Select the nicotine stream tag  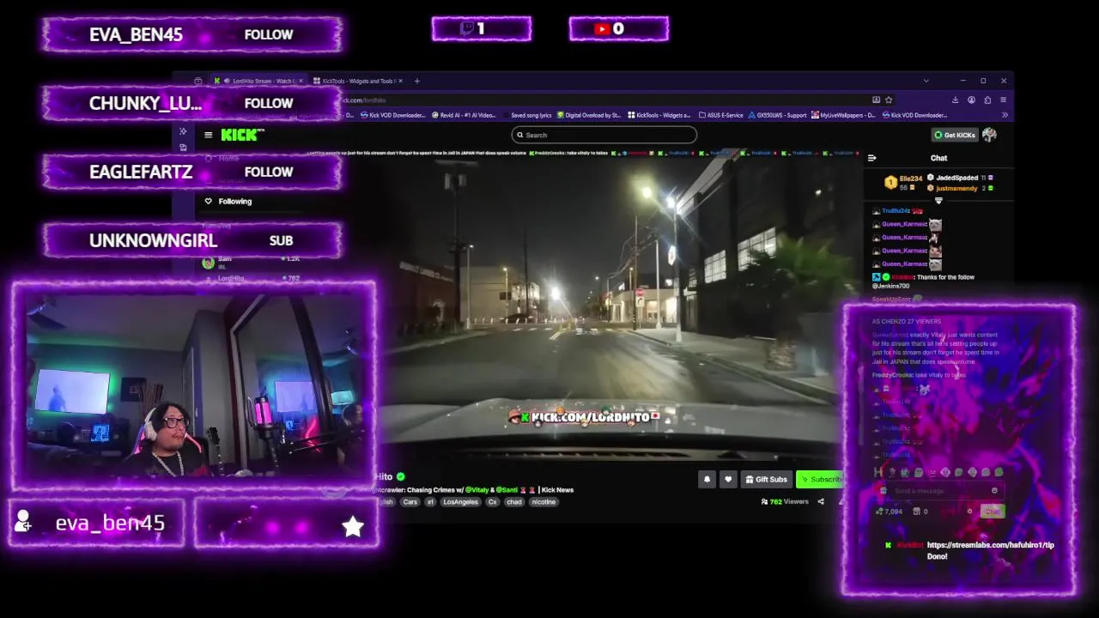[x=543, y=501]
